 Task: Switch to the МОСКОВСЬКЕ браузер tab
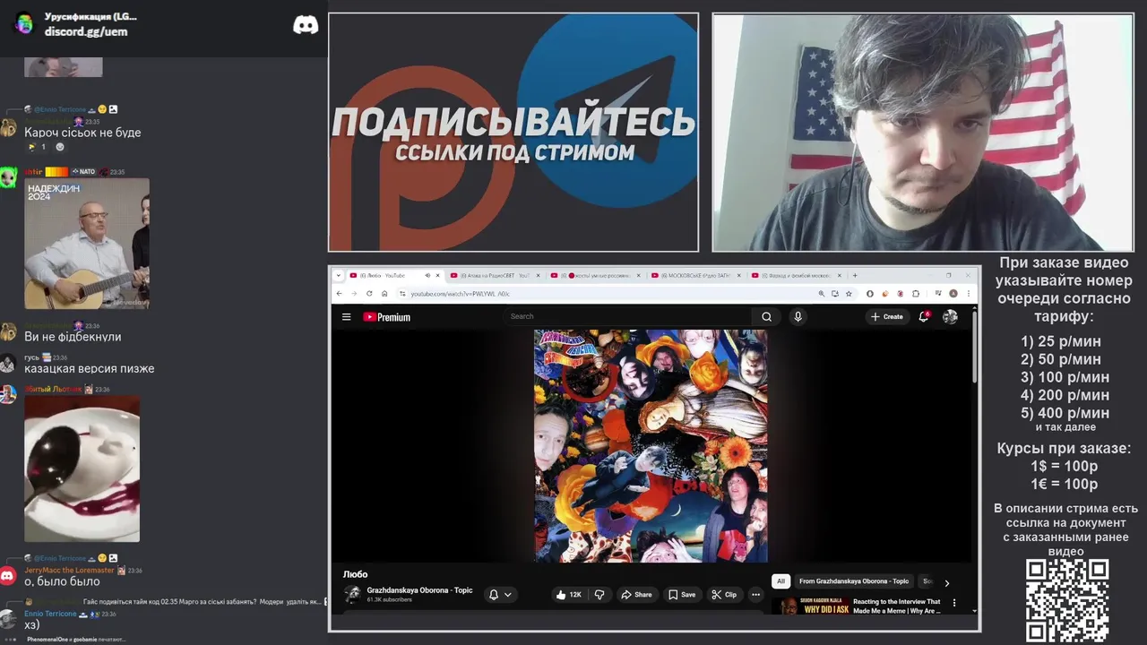point(695,275)
